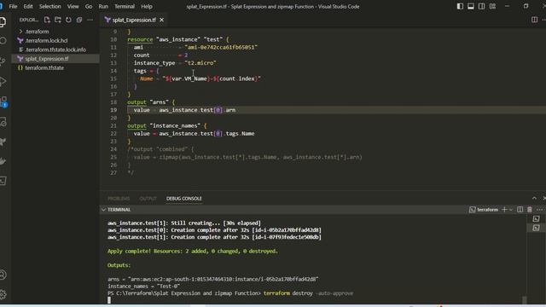Click 'output "instance_names"' on line 21
546x307 pixels.
(x=164, y=125)
